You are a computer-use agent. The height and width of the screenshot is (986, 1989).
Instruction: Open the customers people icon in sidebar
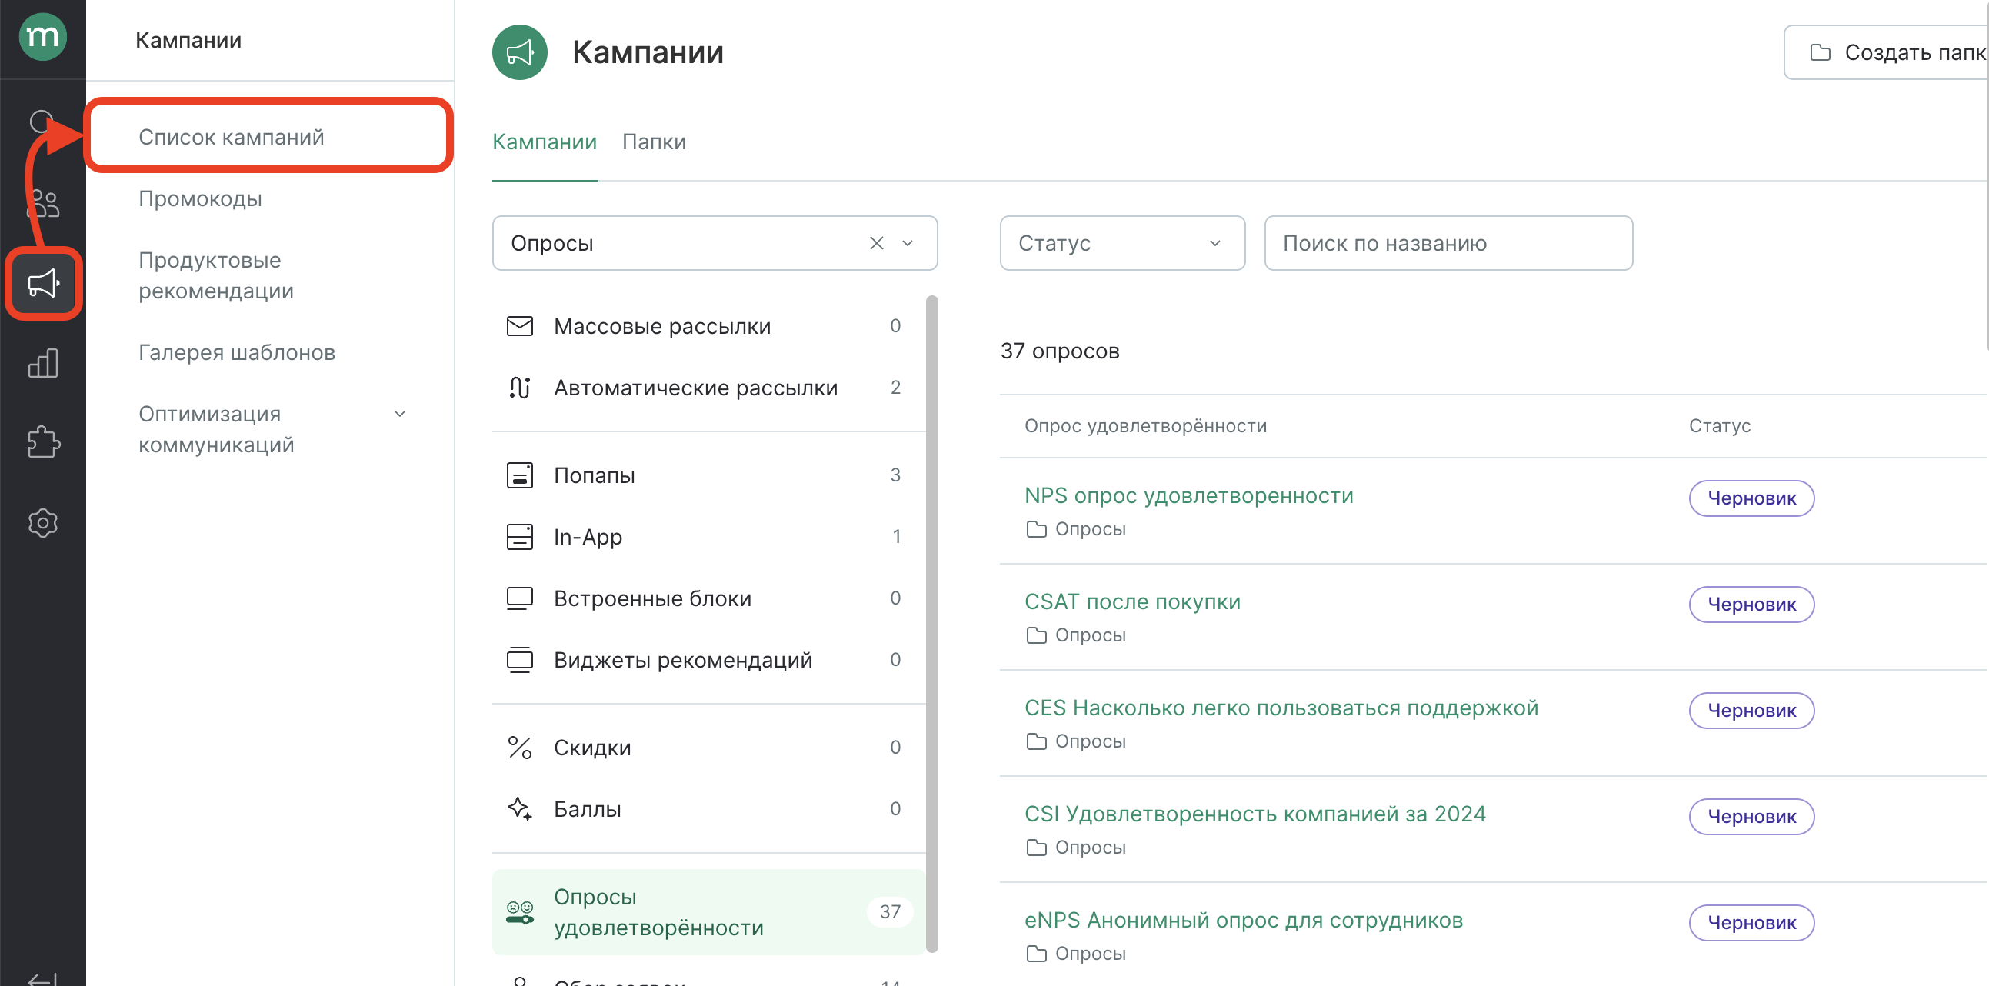click(x=42, y=203)
